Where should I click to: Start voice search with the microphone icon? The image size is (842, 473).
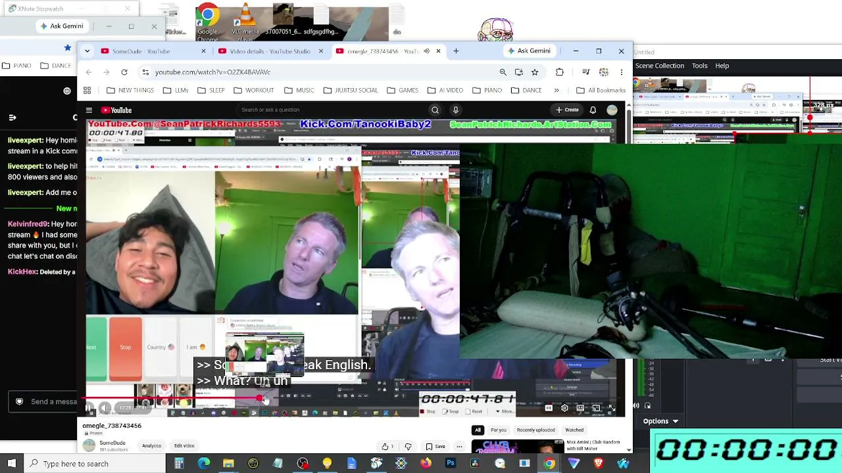[455, 110]
